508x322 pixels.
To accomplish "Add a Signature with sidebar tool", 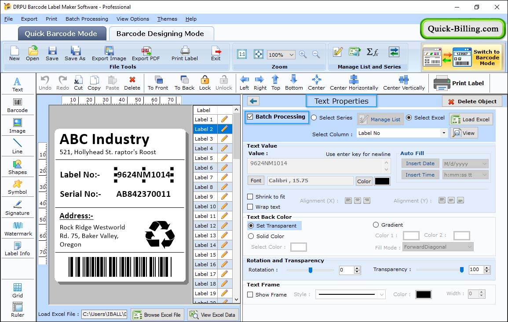I will click(18, 208).
